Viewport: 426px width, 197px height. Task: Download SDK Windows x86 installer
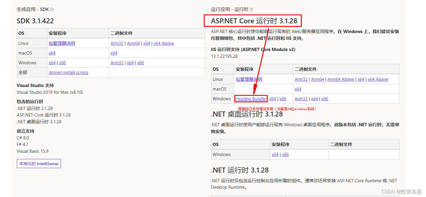(x=62, y=63)
